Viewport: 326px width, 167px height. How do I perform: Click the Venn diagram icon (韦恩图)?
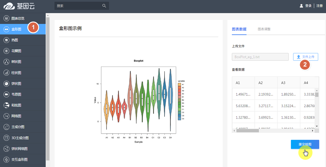[x=6, y=94]
